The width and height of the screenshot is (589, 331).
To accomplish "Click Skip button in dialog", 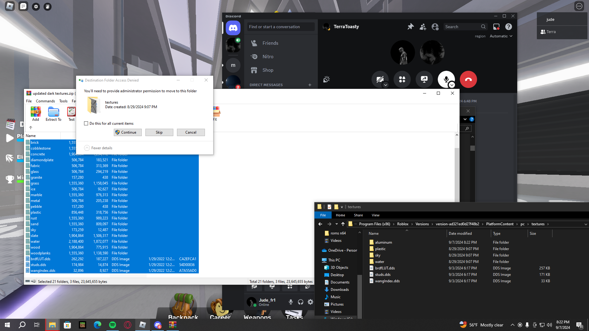I will click(159, 132).
